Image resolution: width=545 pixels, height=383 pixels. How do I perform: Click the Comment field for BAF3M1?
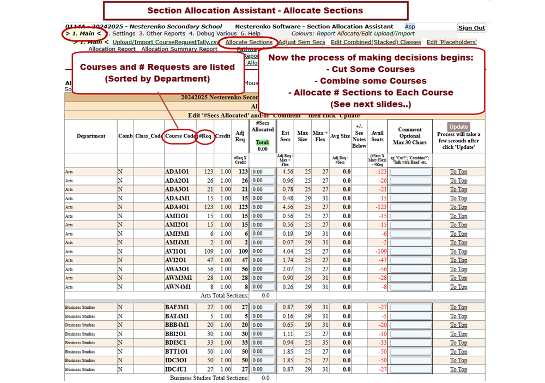[410, 307]
